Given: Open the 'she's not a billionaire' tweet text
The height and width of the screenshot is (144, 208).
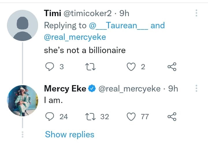Looking at the screenshot, I should point(85,51).
